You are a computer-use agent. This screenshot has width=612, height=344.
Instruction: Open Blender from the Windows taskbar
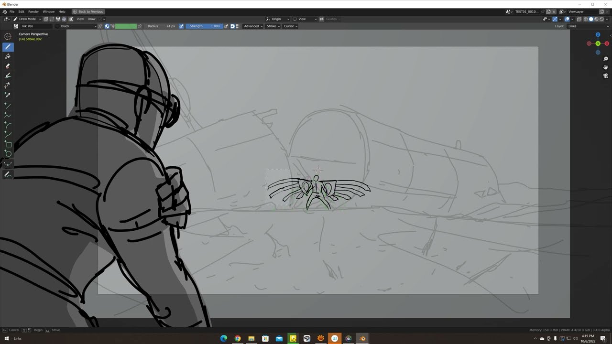pyautogui.click(x=362, y=338)
